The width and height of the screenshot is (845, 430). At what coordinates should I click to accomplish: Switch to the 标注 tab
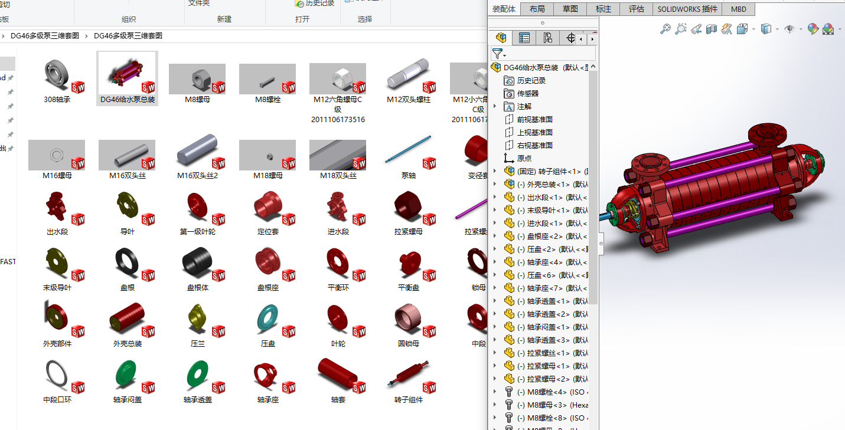coord(603,9)
